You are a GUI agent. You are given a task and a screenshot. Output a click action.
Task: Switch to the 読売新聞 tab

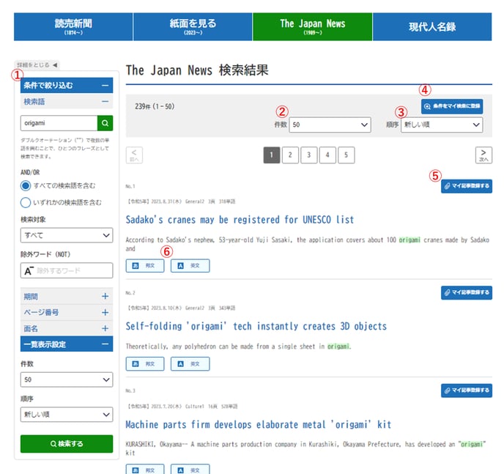73,26
